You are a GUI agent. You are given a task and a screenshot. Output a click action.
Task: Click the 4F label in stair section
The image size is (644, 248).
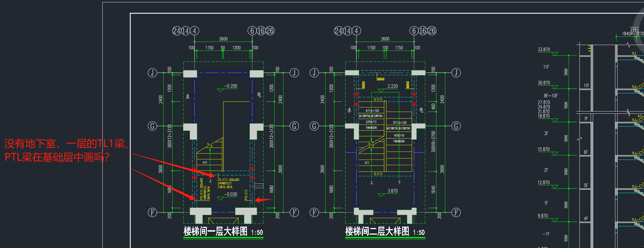586,219
